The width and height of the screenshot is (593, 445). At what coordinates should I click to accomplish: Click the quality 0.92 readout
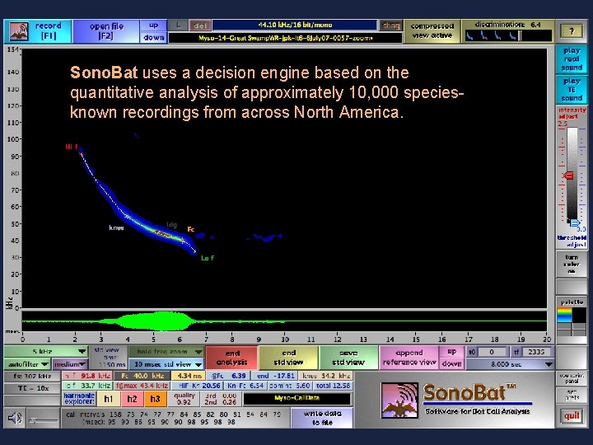184,399
